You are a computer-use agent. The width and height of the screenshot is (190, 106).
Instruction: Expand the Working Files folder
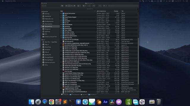click(x=61, y=38)
